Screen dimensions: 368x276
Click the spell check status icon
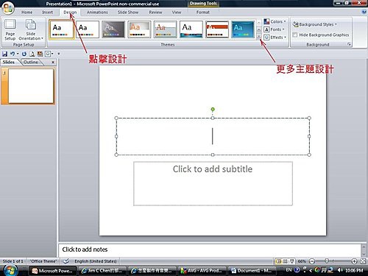pyautogui.click(x=66, y=261)
